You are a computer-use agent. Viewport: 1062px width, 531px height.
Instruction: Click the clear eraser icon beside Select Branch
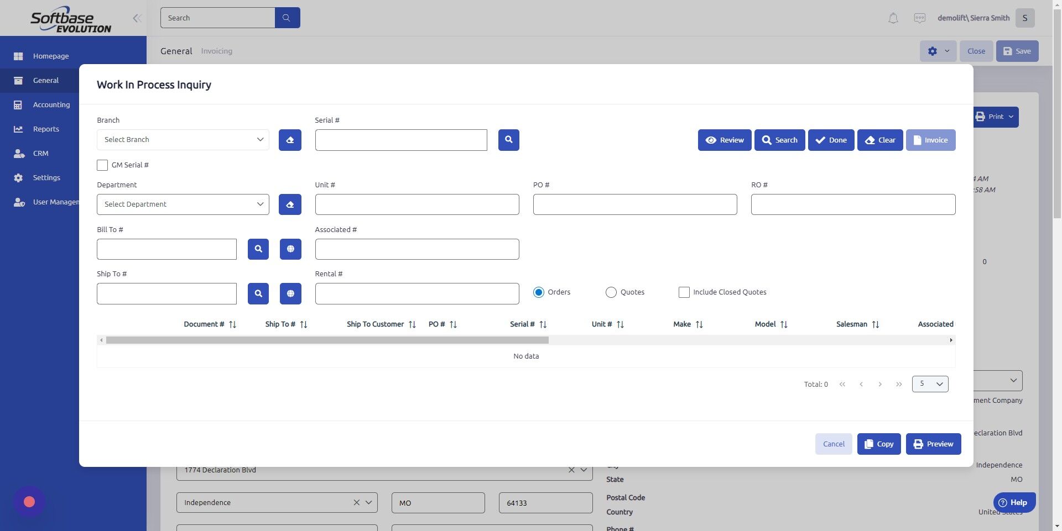point(289,140)
